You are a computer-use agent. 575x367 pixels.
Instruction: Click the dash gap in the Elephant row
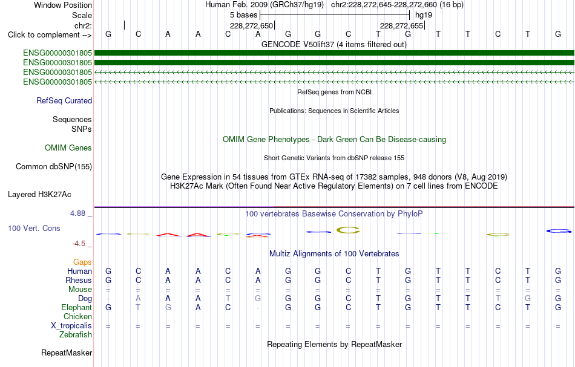point(258,308)
